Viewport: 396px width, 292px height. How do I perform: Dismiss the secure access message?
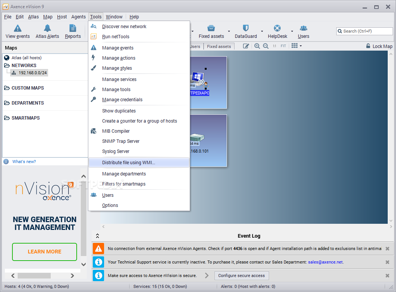coord(387,276)
